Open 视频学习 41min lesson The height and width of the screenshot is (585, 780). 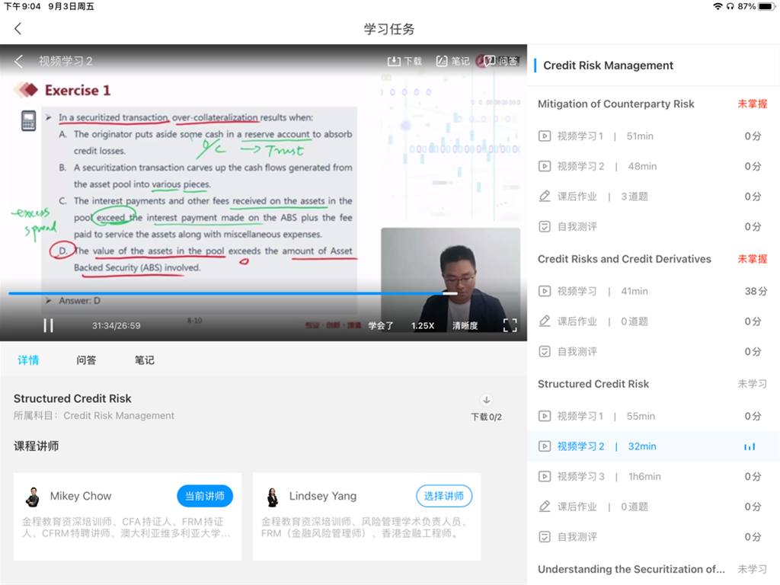[653, 292]
